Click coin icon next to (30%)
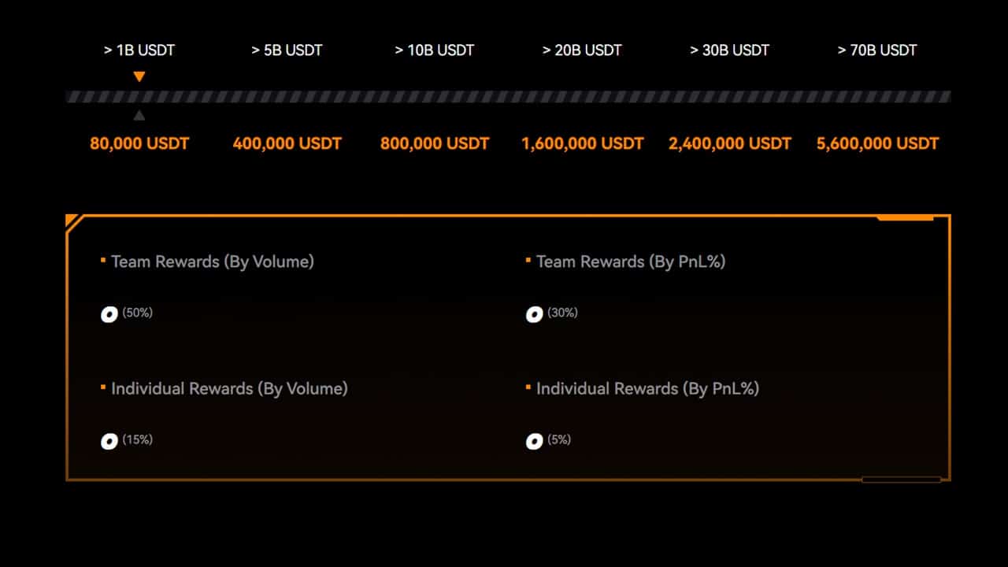The image size is (1008, 567). click(534, 315)
